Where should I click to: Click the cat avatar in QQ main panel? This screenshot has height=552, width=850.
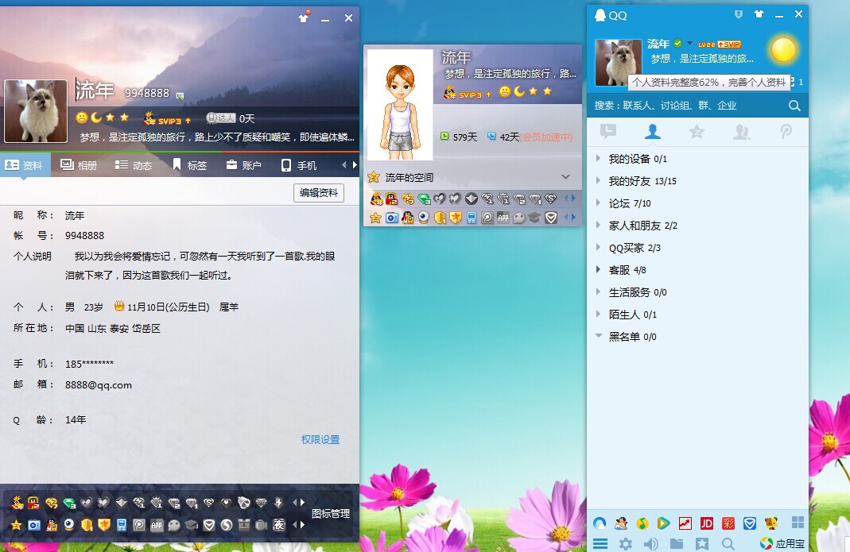[x=619, y=62]
